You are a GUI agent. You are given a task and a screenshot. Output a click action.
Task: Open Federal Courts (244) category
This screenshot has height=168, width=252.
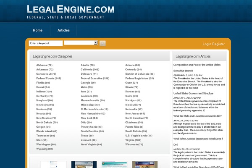(x=49, y=78)
